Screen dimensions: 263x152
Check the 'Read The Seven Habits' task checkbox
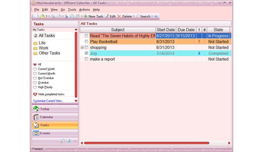pos(87,36)
